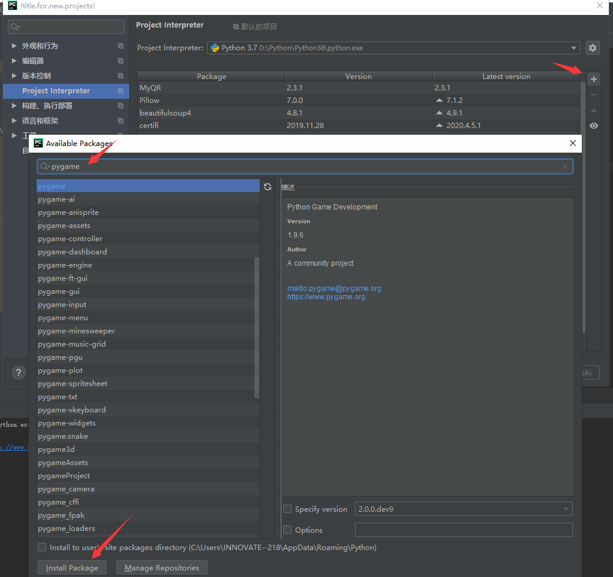Click the minus icon to remove a package
Image resolution: width=613 pixels, height=577 pixels.
pos(593,95)
